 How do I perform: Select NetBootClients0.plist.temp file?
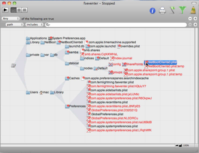(x=164, y=66)
